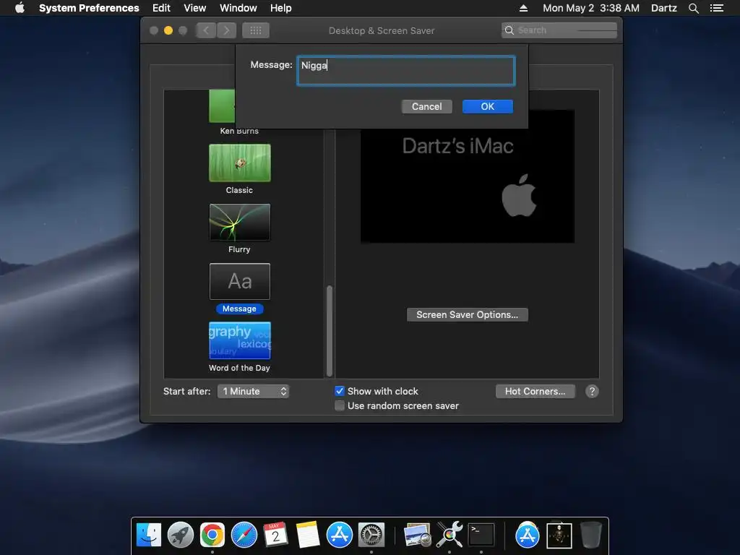Viewport: 740px width, 555px height.
Task: Open Calendar icon showing May 2
Action: (x=275, y=535)
